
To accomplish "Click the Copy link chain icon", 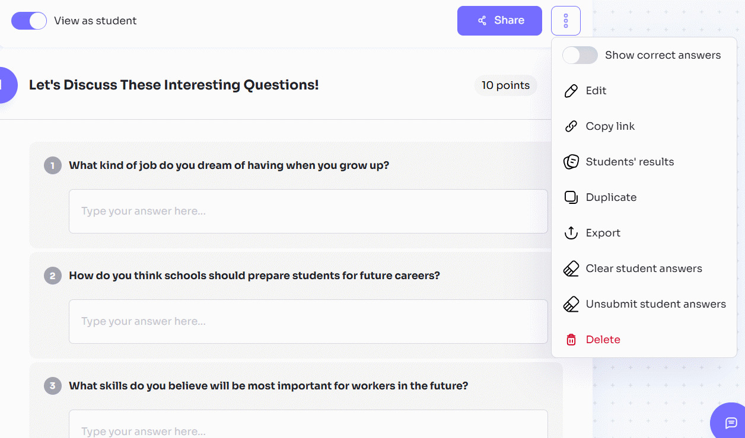I will [x=571, y=126].
